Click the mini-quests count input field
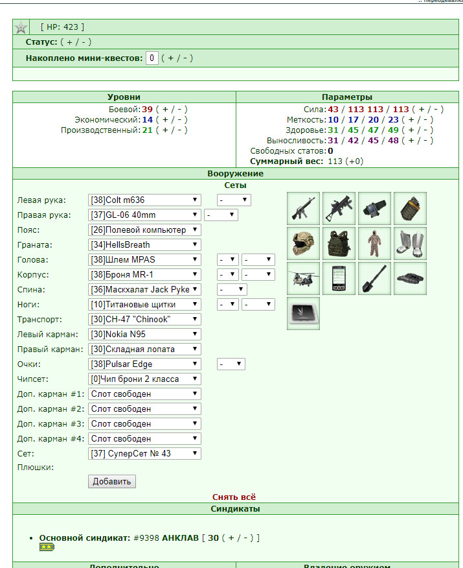 tap(152, 58)
